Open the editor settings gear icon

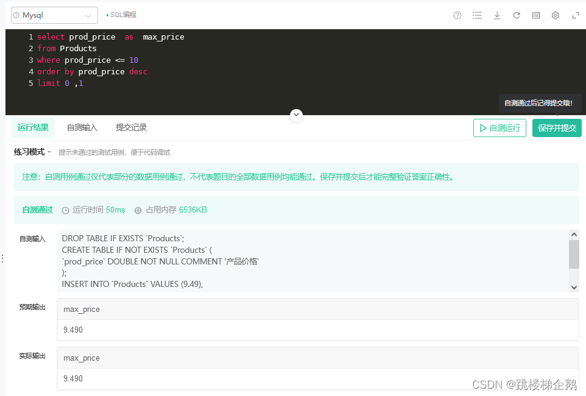[555, 15]
